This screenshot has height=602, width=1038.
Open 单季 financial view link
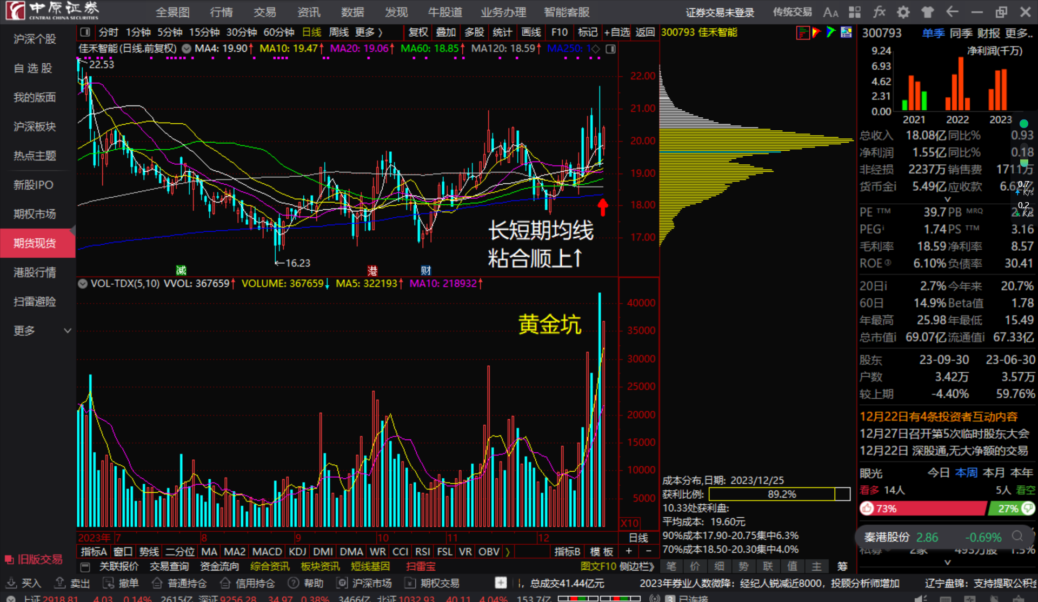coord(933,33)
